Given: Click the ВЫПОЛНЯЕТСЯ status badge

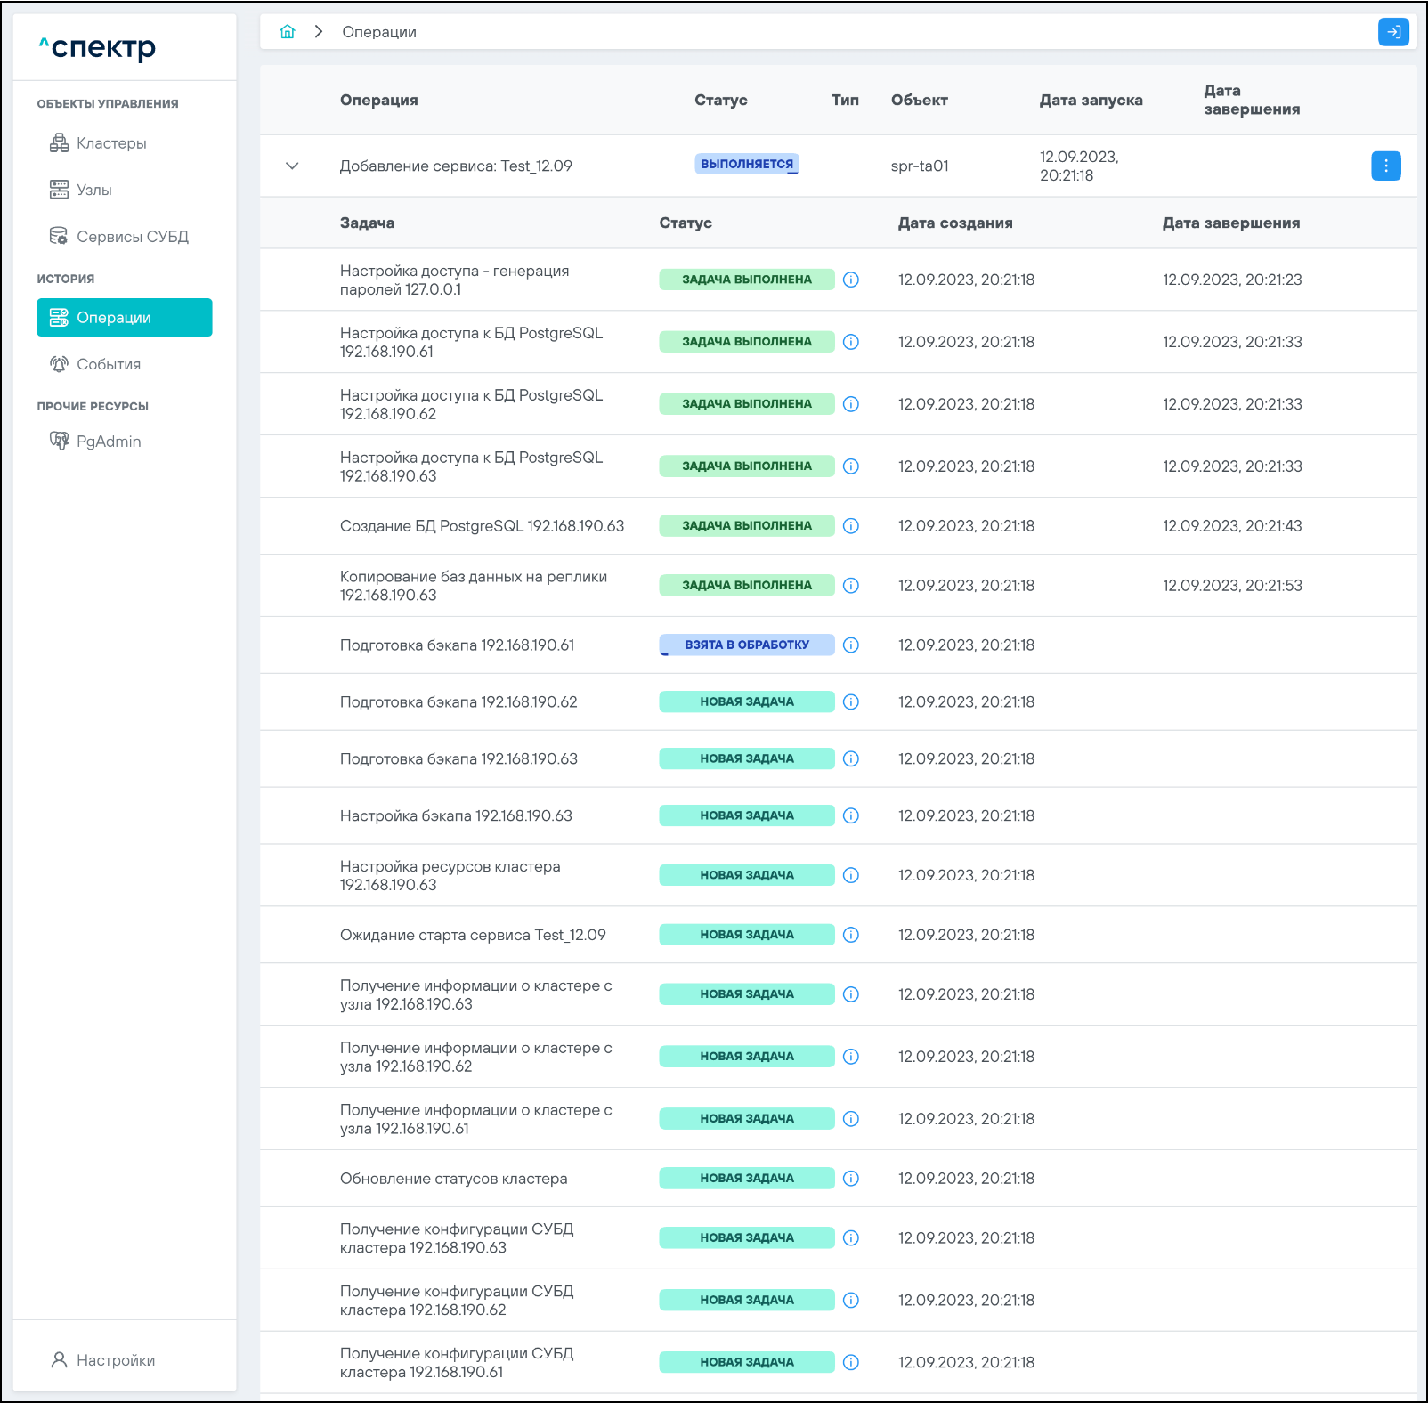Looking at the screenshot, I should [746, 164].
